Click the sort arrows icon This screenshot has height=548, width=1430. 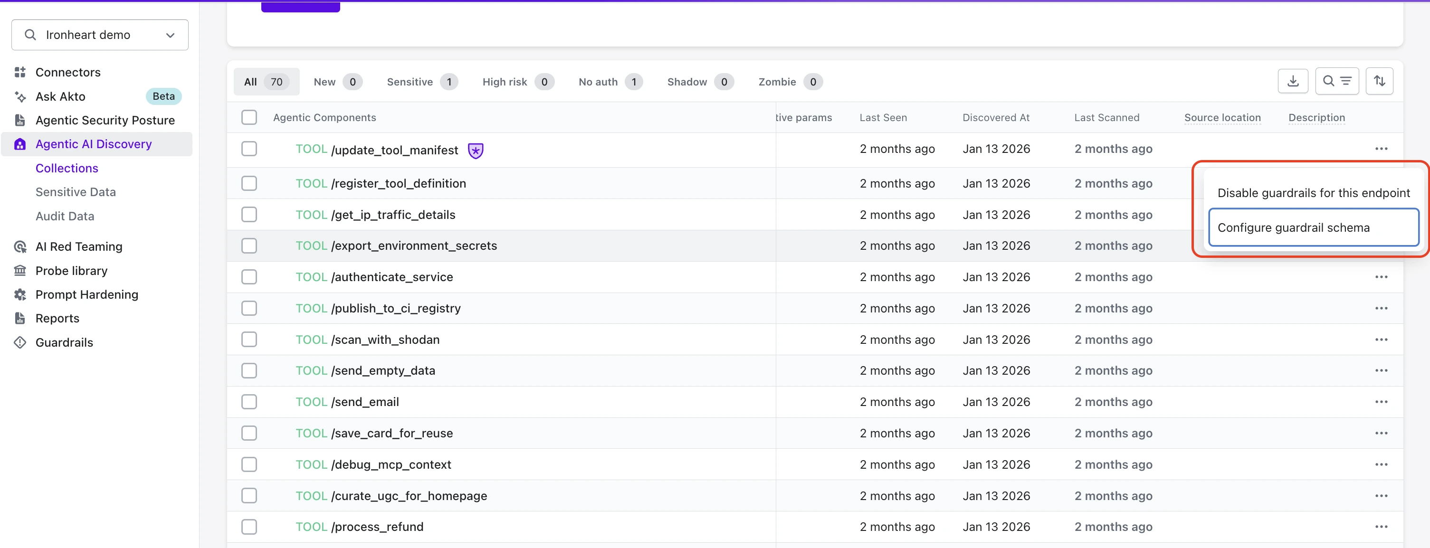coord(1379,82)
